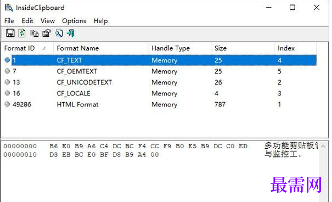Click the Save floppy disk toolbar icon

(x=10, y=33)
